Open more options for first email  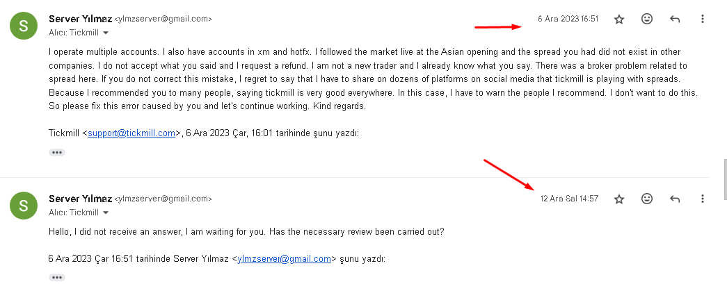702,19
